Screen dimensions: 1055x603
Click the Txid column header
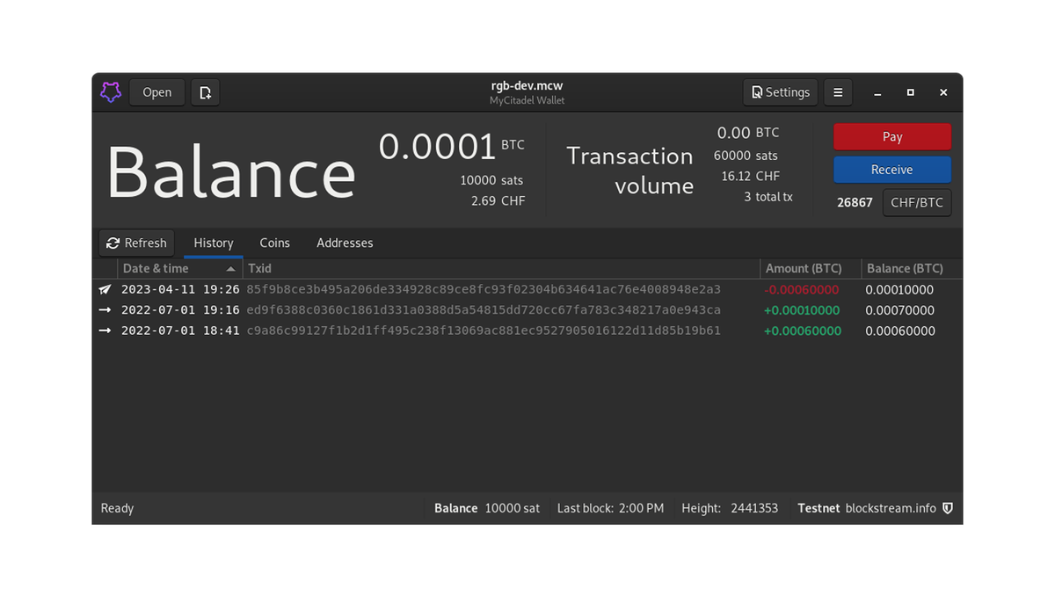(x=501, y=268)
